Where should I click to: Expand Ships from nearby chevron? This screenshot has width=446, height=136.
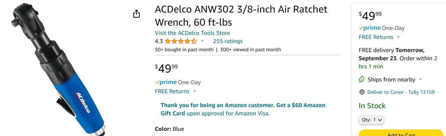(421, 80)
